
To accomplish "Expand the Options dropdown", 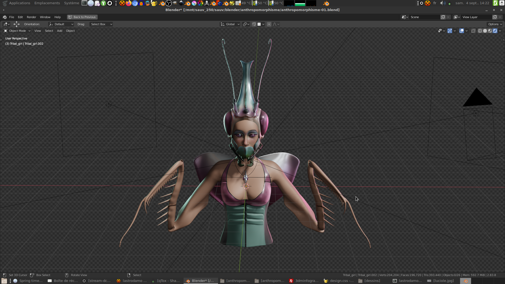I will click(495, 24).
